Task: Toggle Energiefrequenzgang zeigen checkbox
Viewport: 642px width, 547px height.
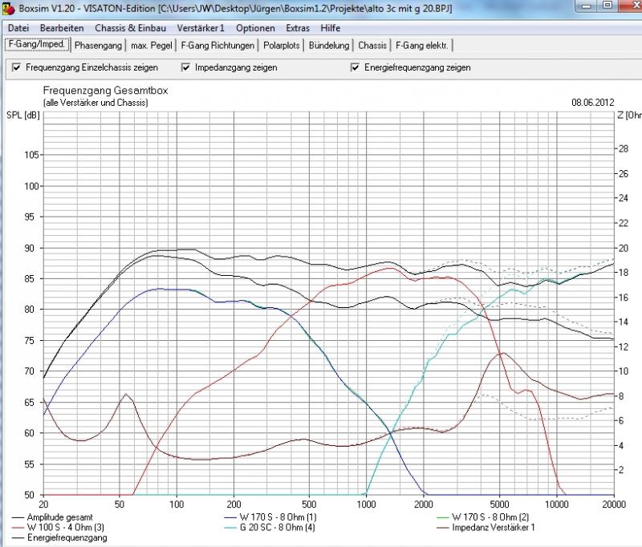Action: (x=355, y=67)
